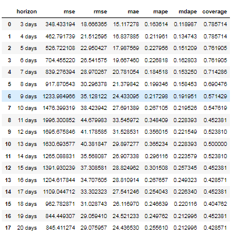This screenshot has height=232, width=234.
Task: Select mae value 15.117278
Action: click(126, 24)
